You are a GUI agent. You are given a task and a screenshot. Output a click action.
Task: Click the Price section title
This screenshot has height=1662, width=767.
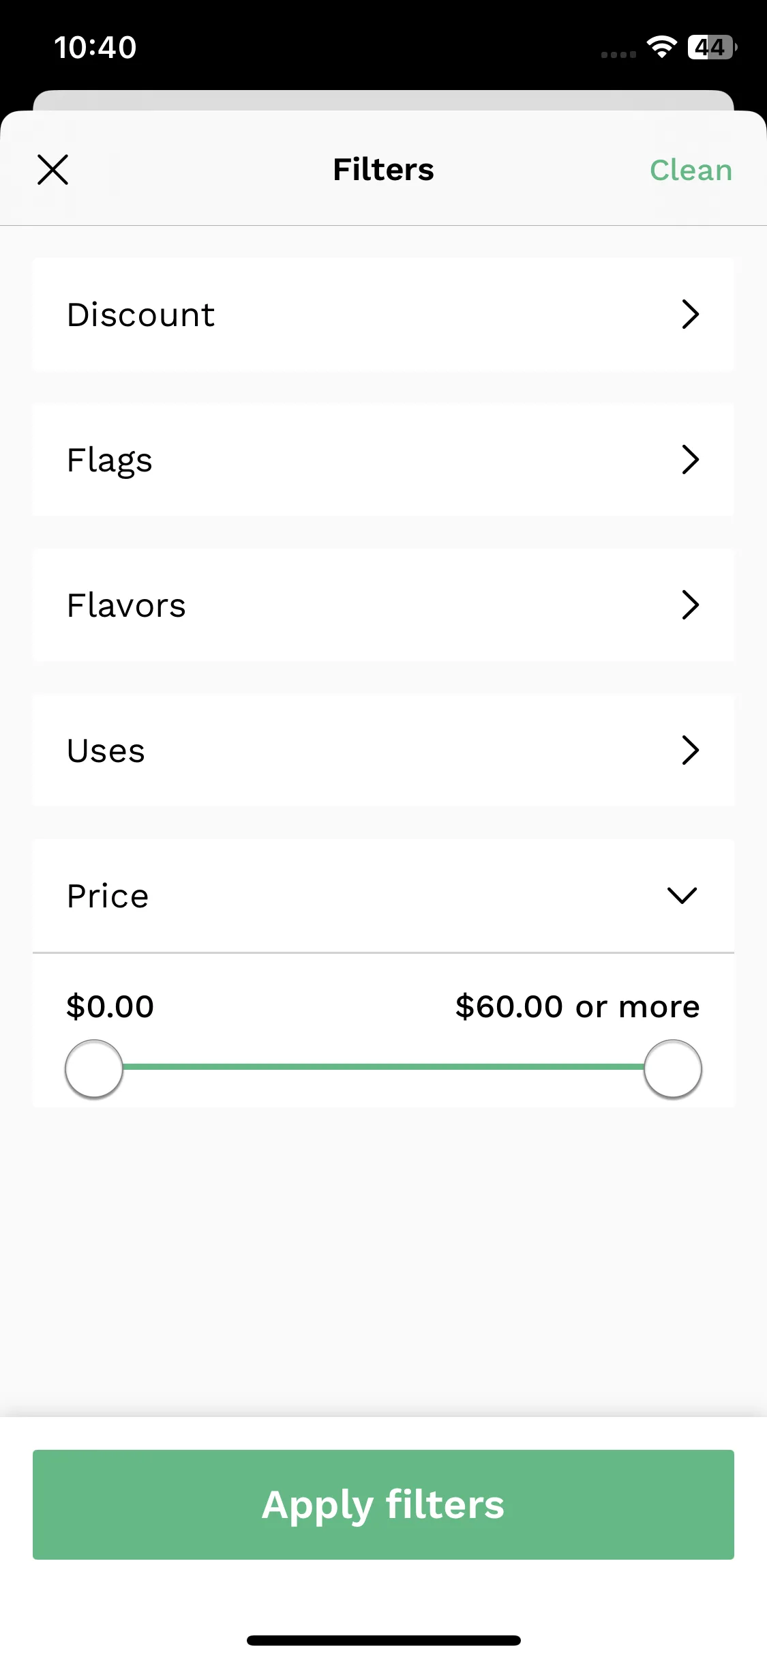[108, 896]
